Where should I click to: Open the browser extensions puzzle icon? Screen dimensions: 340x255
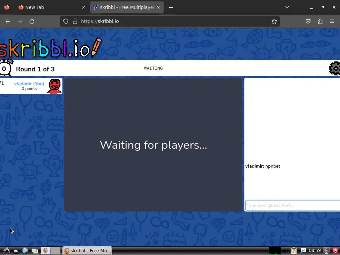(x=320, y=21)
